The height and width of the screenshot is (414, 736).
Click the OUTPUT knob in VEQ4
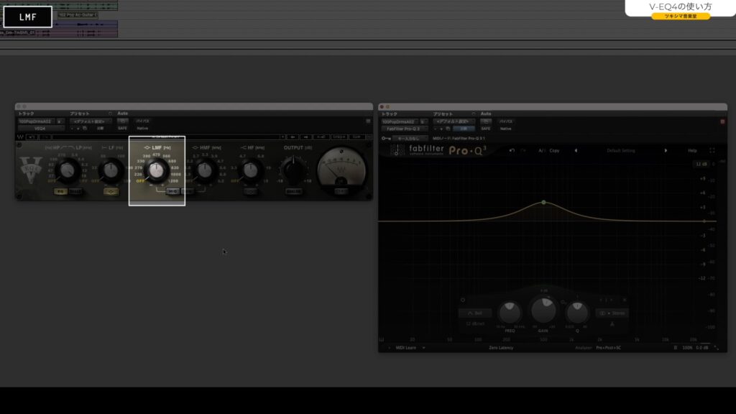(294, 170)
